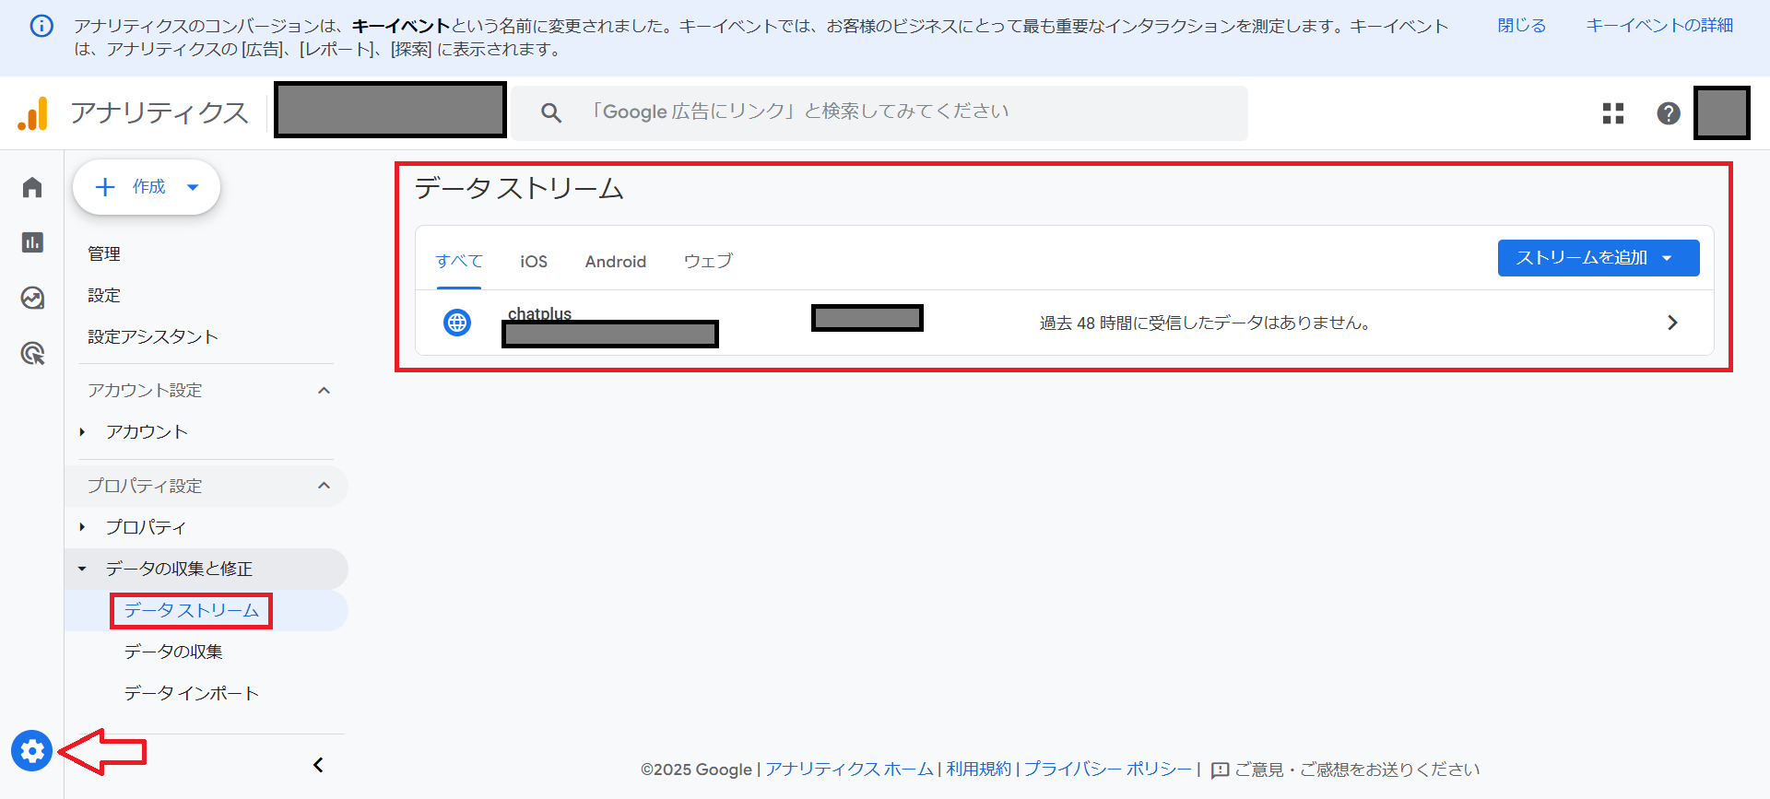Select データの収集 in the side menu
This screenshot has width=1770, height=799.
[173, 652]
